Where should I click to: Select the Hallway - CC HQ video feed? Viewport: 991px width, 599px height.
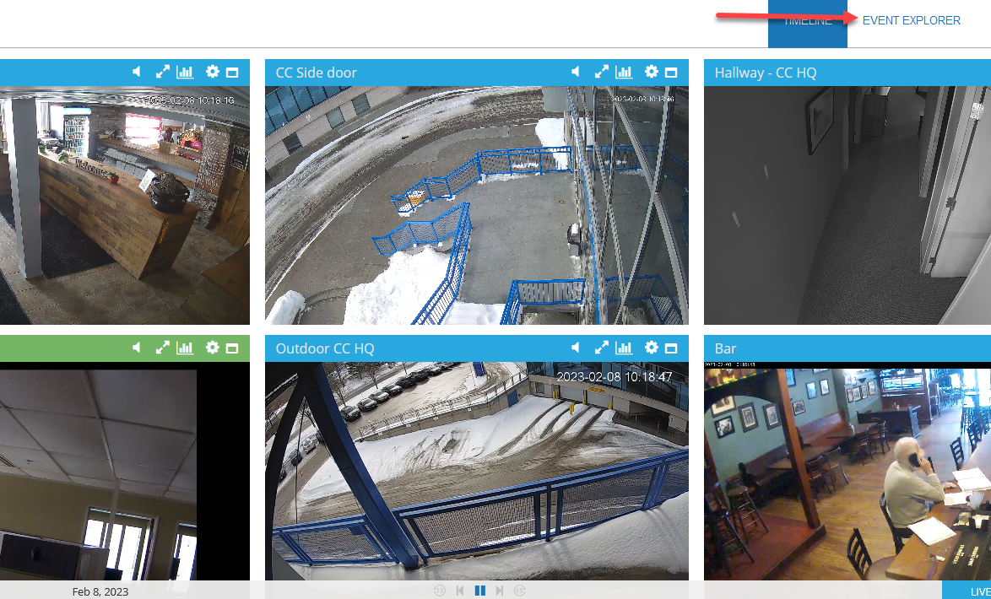tap(847, 205)
